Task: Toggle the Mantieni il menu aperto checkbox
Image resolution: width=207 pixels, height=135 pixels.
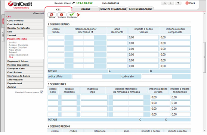Action: click(x=42, y=92)
